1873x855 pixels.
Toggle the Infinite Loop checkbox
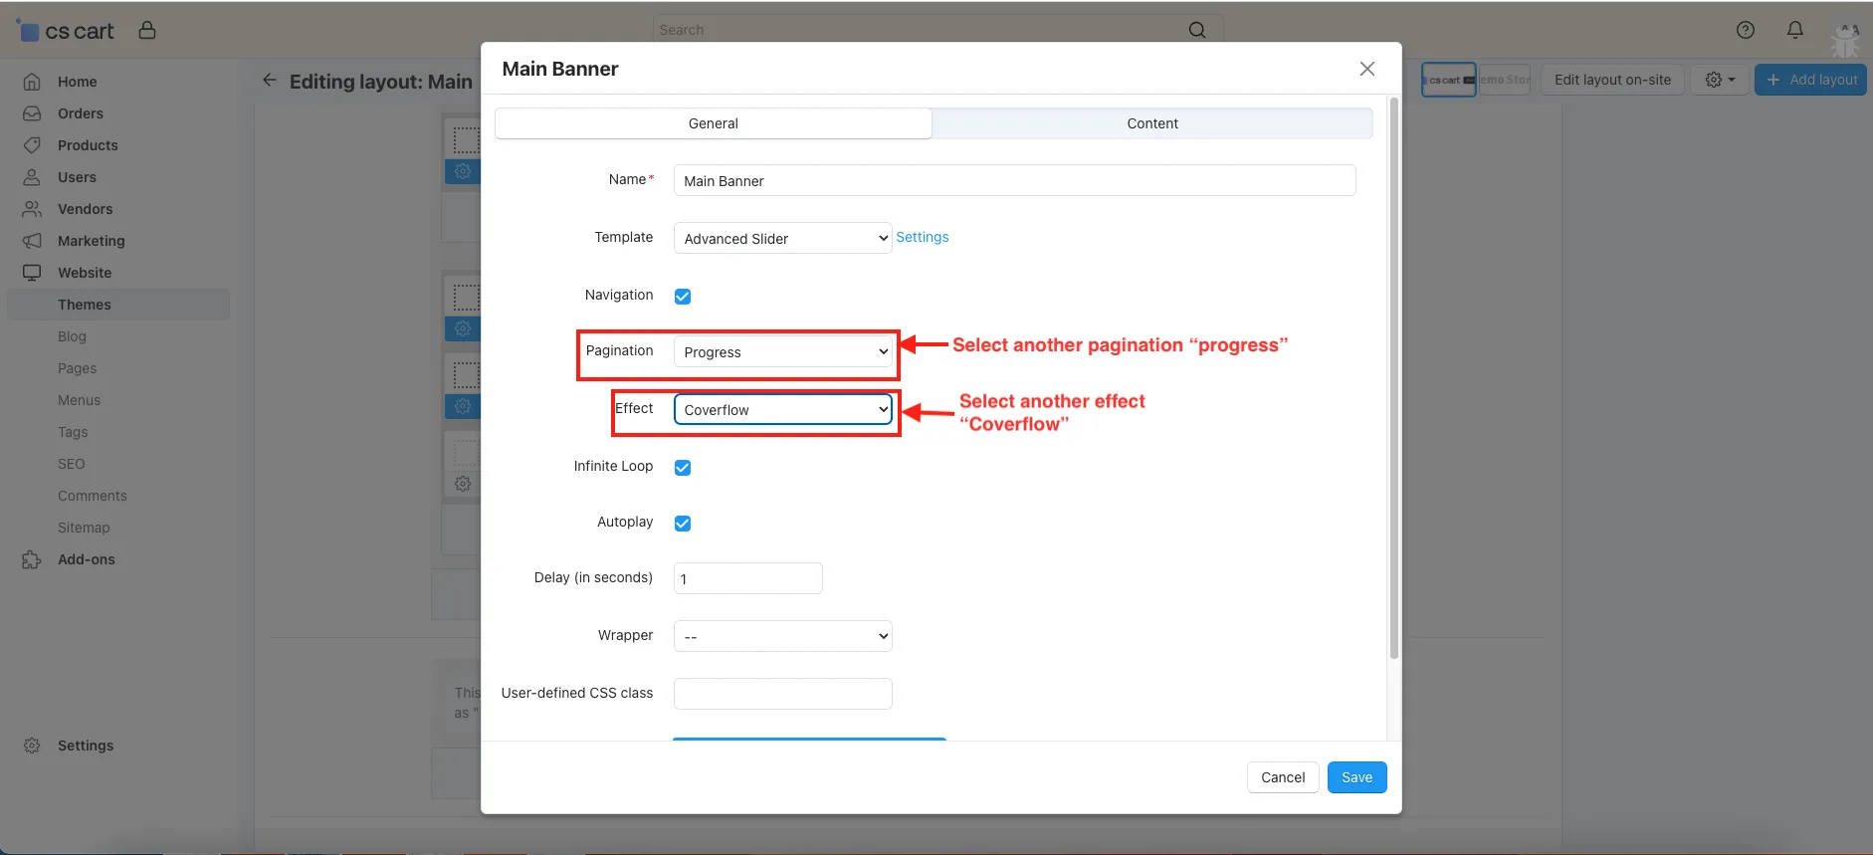(683, 468)
